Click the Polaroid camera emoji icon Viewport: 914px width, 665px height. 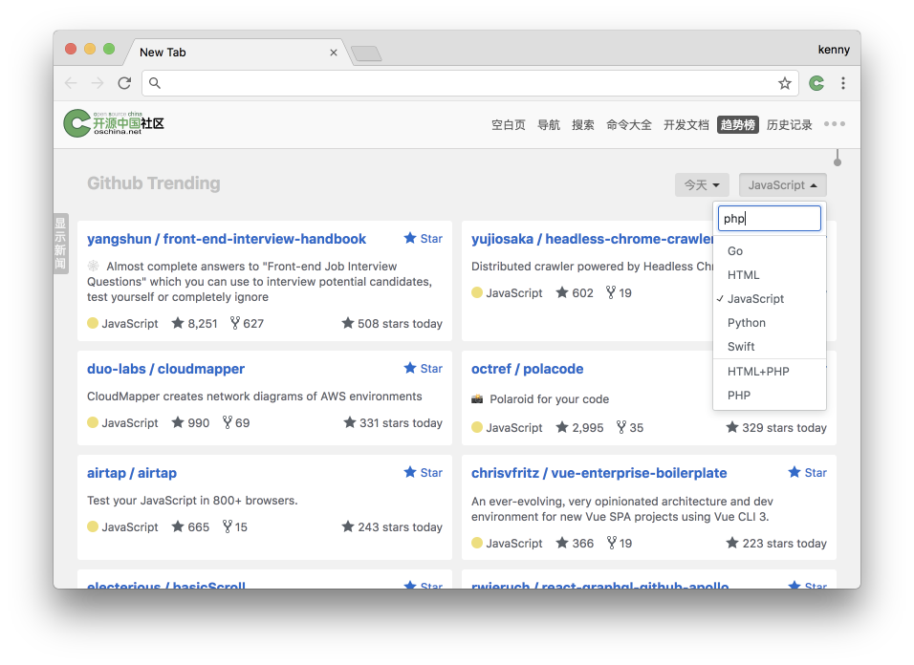point(477,398)
